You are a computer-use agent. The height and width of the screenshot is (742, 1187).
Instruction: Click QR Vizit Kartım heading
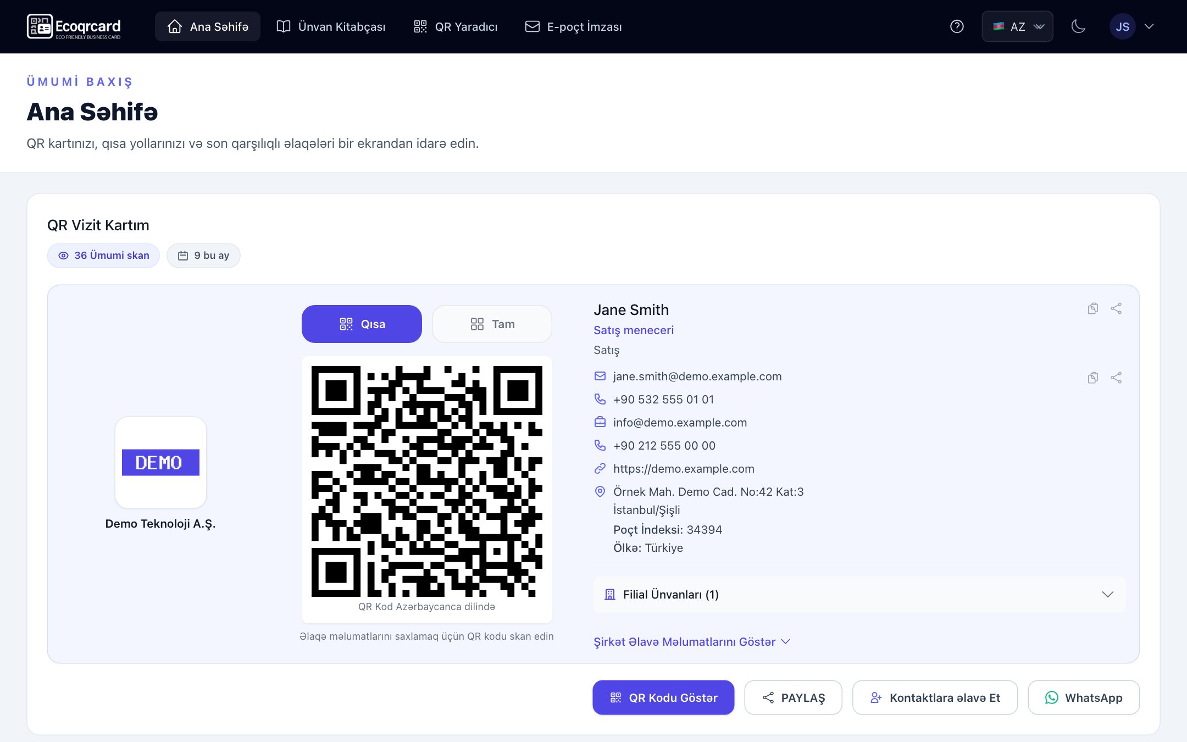[x=98, y=225]
